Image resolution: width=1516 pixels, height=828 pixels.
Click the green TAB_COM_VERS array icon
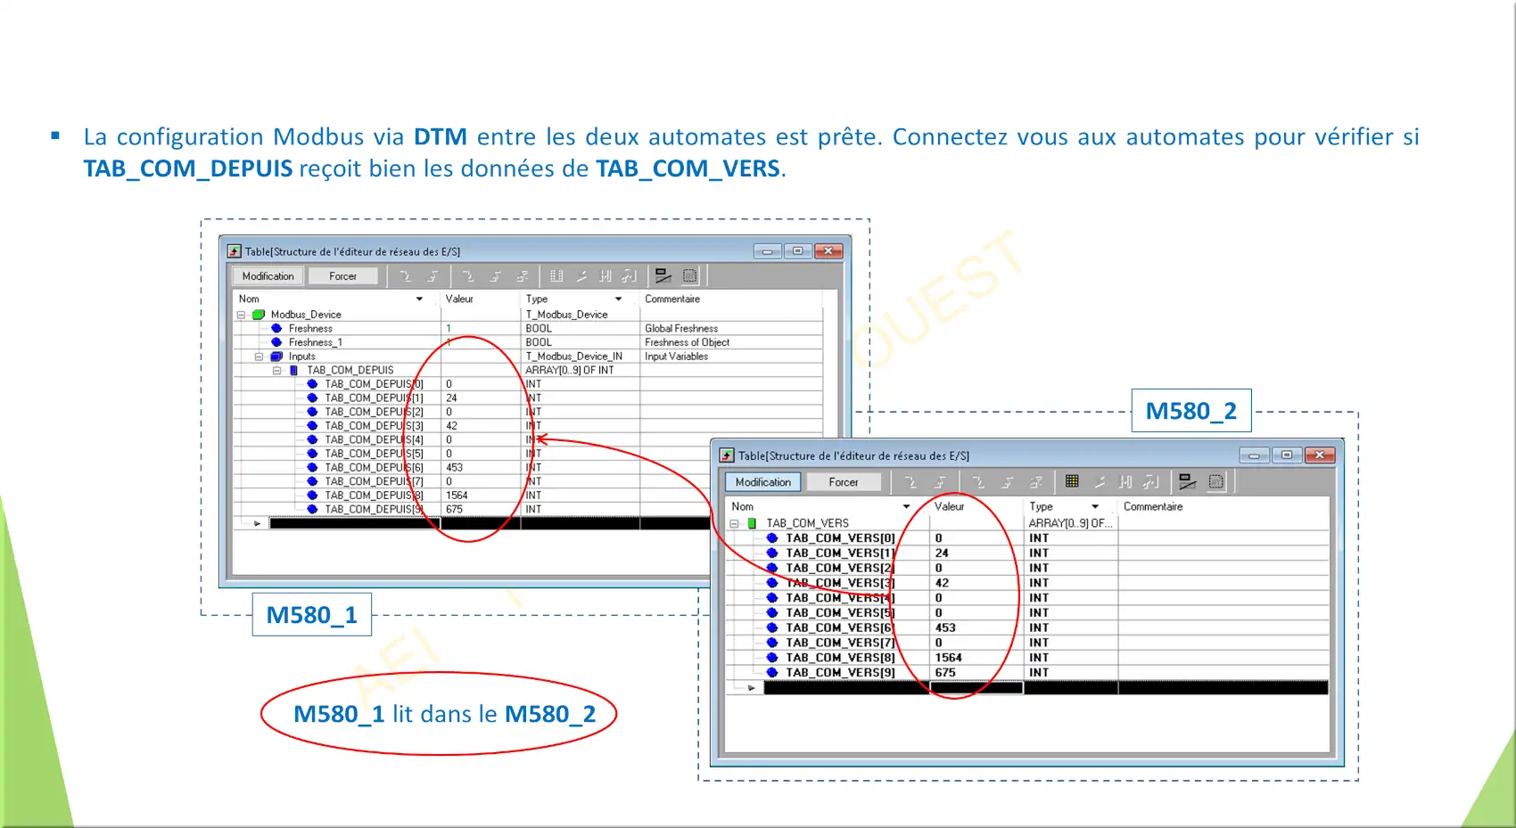pos(752,524)
